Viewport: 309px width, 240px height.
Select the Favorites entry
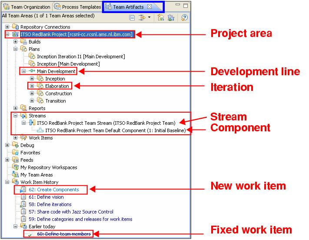click(30, 153)
